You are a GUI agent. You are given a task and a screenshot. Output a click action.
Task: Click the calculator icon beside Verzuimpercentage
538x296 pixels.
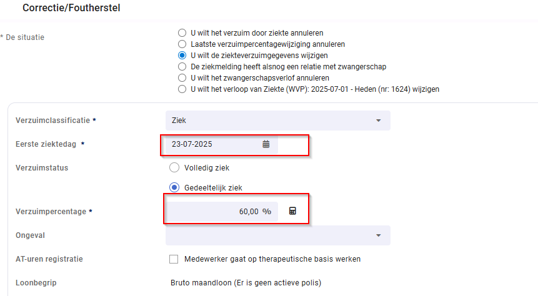click(292, 211)
